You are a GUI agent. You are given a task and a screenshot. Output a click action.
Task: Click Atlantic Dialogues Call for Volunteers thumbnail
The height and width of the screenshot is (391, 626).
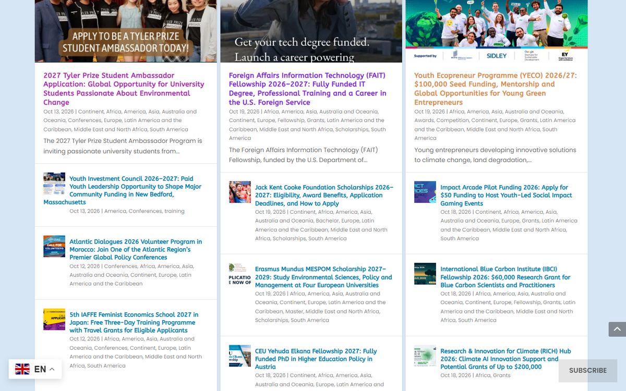[54, 246]
